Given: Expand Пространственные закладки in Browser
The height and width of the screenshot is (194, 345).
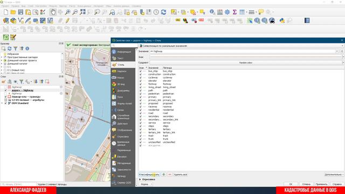Looking at the screenshot, I should click(x=2, y=57).
